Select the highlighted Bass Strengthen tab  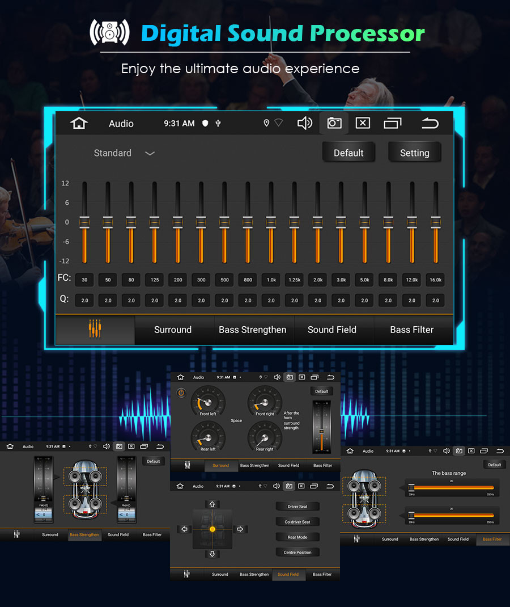[x=84, y=534]
